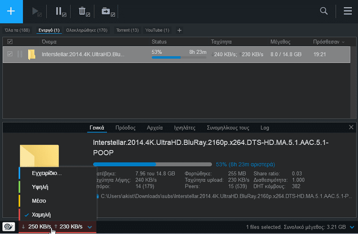Toggle snail mode icon in status bar
The width and height of the screenshot is (358, 234).
pos(9,227)
